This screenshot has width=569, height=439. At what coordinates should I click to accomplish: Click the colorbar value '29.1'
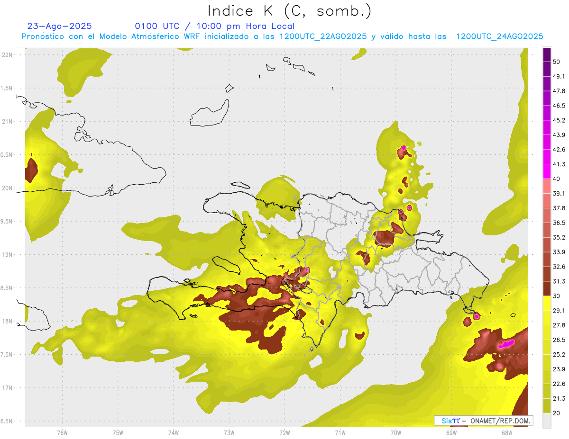tap(559, 311)
